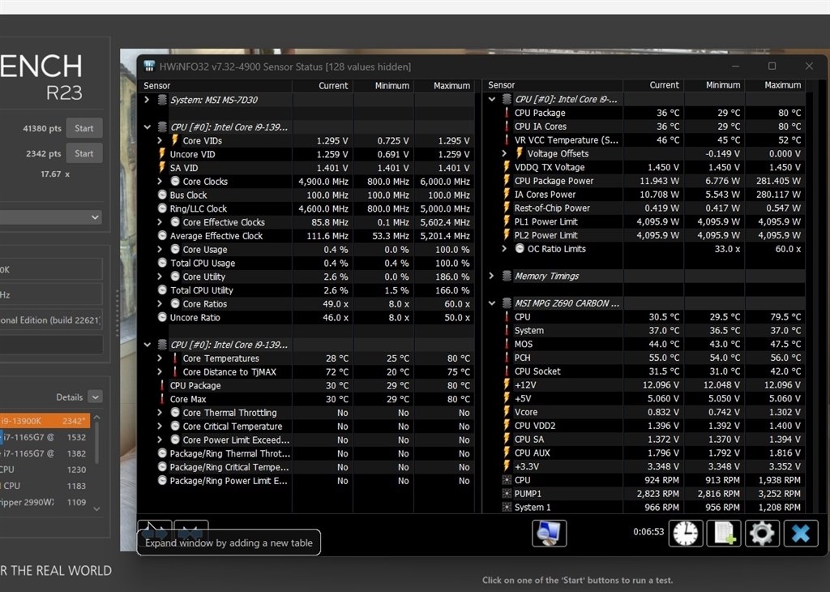Click fan icon beside PUMP1

point(507,494)
